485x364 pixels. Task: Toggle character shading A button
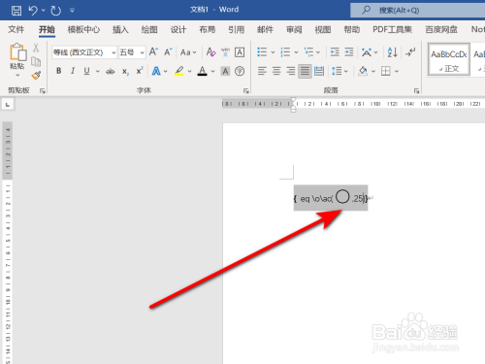pos(225,71)
